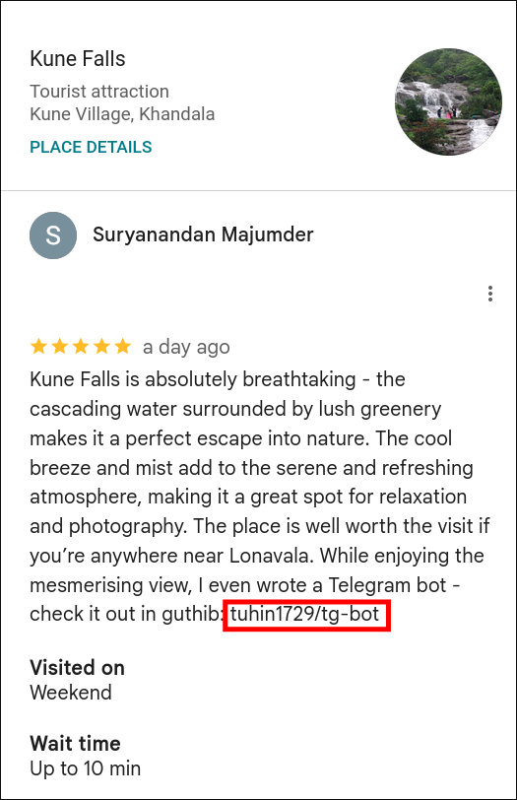Viewport: 517px width, 800px height.
Task: Click the Weekend visit value
Action: click(x=70, y=693)
